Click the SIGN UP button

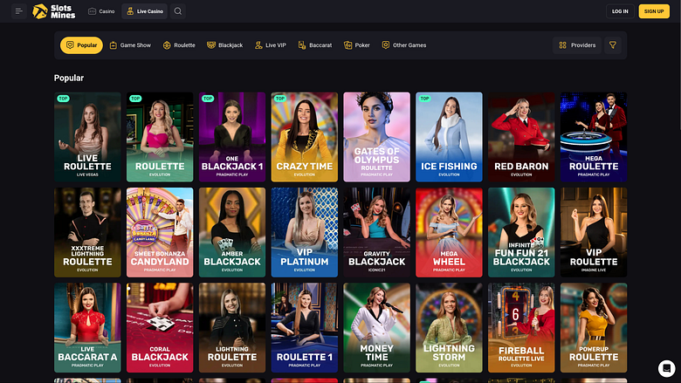tap(654, 11)
